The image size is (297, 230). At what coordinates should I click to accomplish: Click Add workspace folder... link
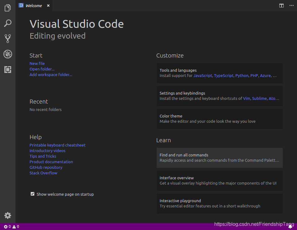[51, 75]
